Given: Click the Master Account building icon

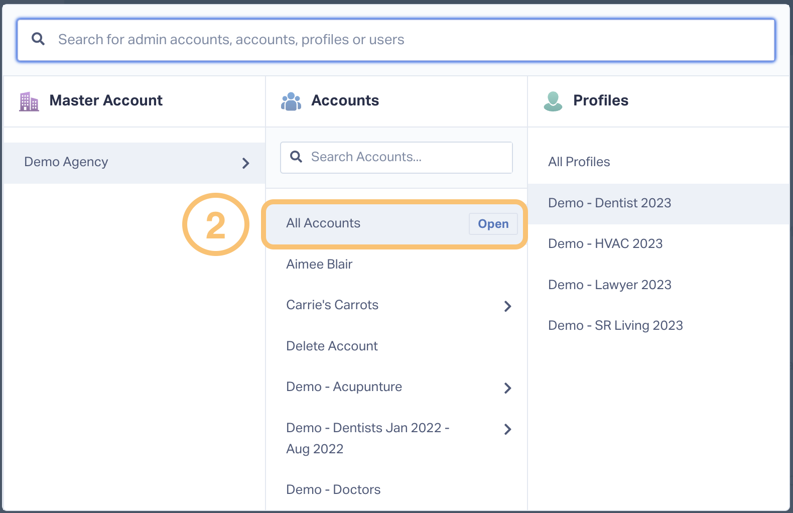Looking at the screenshot, I should pos(29,101).
